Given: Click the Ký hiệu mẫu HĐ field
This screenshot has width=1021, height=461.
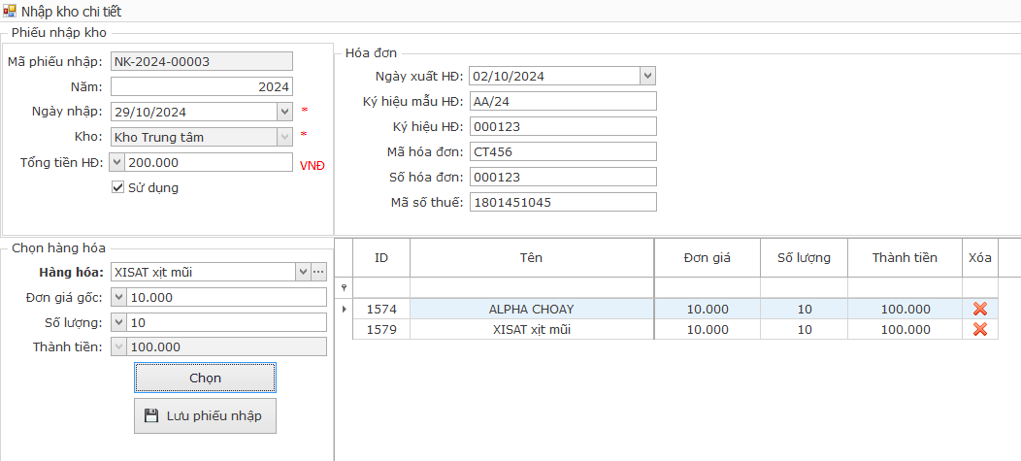Looking at the screenshot, I should (563, 101).
